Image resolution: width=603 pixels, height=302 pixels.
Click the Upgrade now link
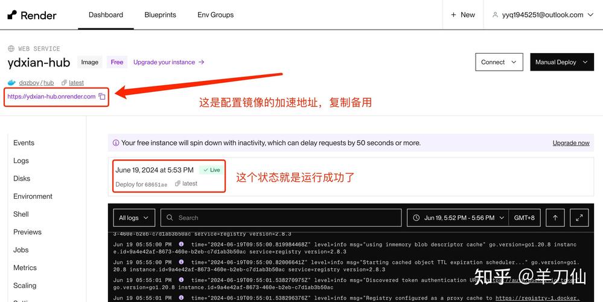pyautogui.click(x=571, y=143)
